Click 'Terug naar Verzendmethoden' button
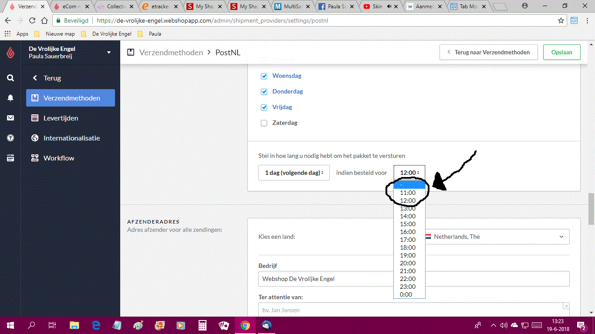 [x=488, y=52]
